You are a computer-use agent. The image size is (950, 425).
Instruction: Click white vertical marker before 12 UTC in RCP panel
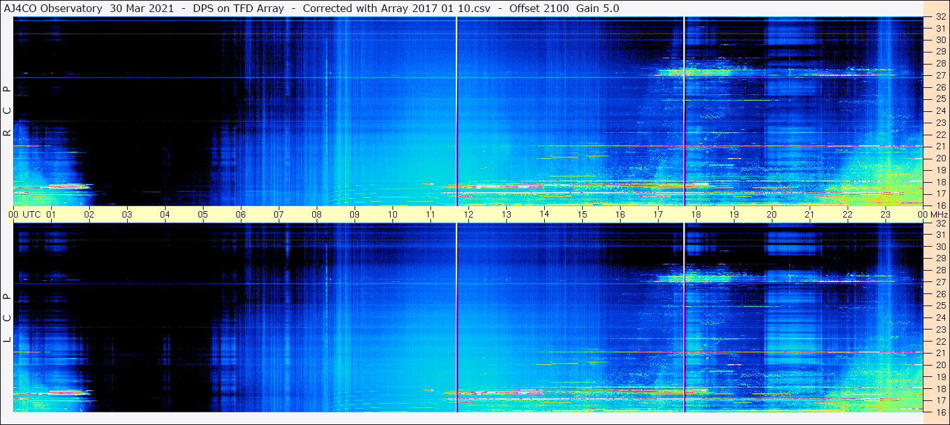[456, 111]
